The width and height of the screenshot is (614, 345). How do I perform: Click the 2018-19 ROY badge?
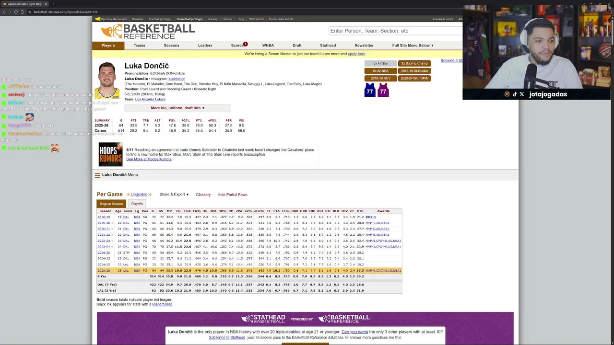pyautogui.click(x=381, y=78)
